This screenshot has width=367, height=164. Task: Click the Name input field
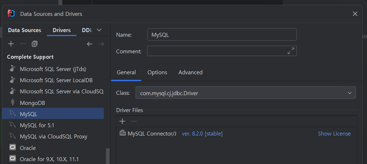click(222, 34)
